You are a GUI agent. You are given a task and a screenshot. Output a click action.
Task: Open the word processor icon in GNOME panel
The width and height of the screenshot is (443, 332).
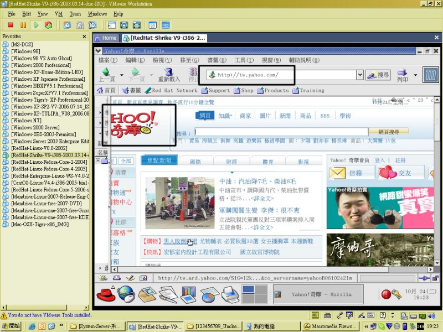pos(168,294)
